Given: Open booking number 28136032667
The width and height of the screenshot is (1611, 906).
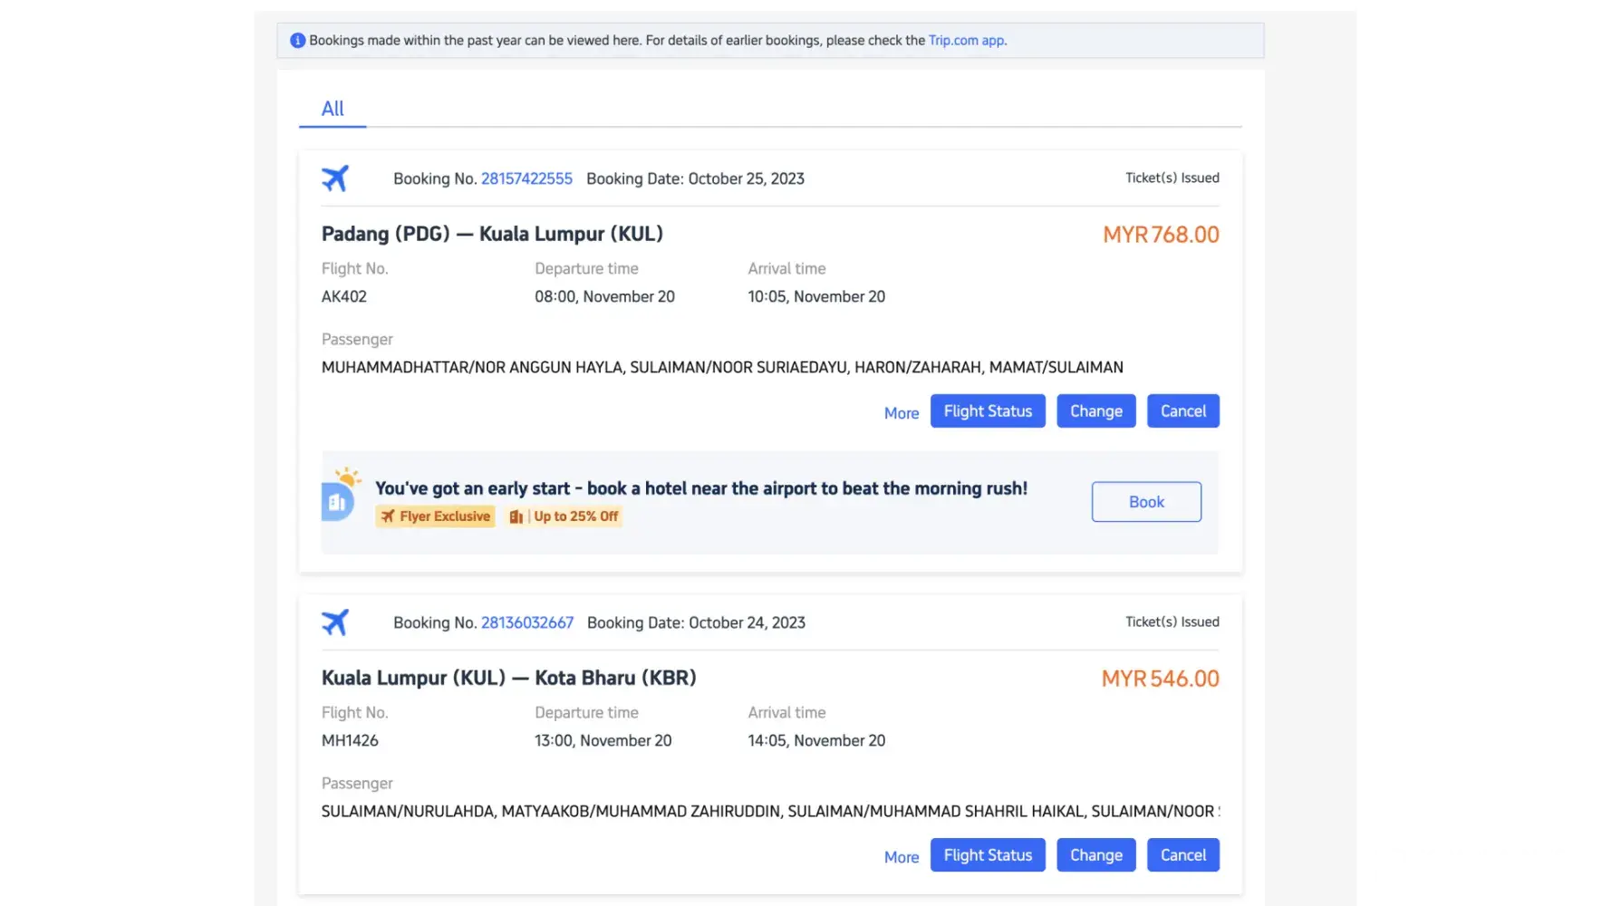Looking at the screenshot, I should pyautogui.click(x=526, y=622).
